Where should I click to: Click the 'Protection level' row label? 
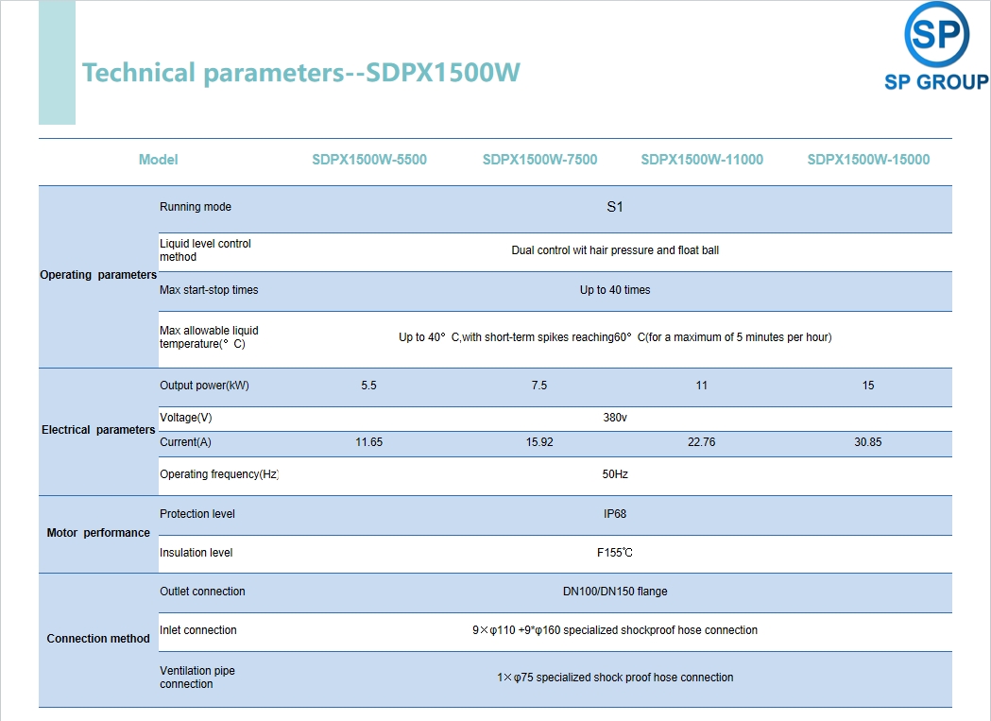197,513
